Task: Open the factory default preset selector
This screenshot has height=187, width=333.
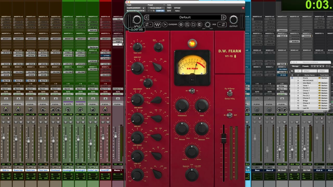Action: (x=156, y=8)
